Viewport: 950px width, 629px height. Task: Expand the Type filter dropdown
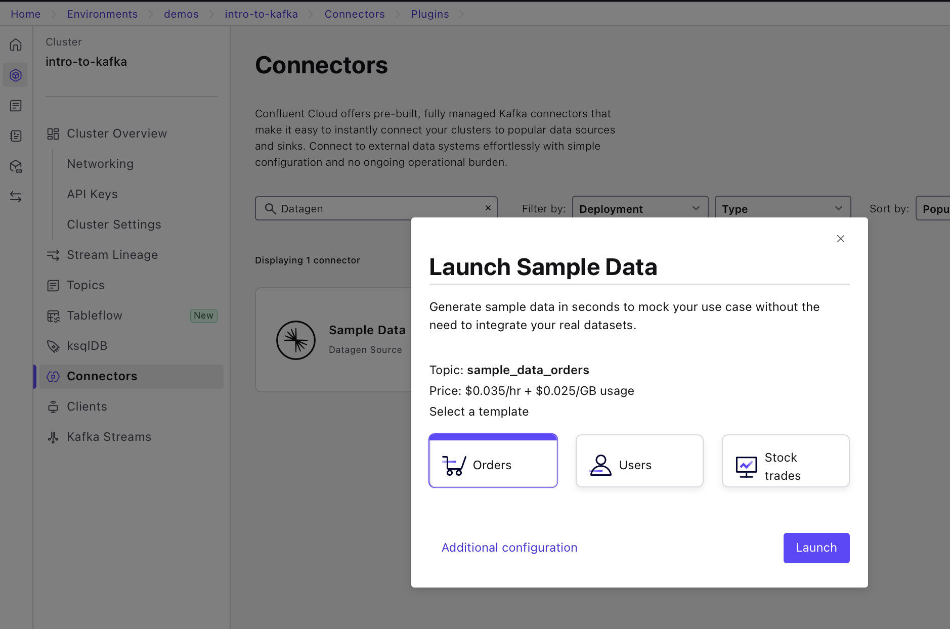click(x=782, y=208)
